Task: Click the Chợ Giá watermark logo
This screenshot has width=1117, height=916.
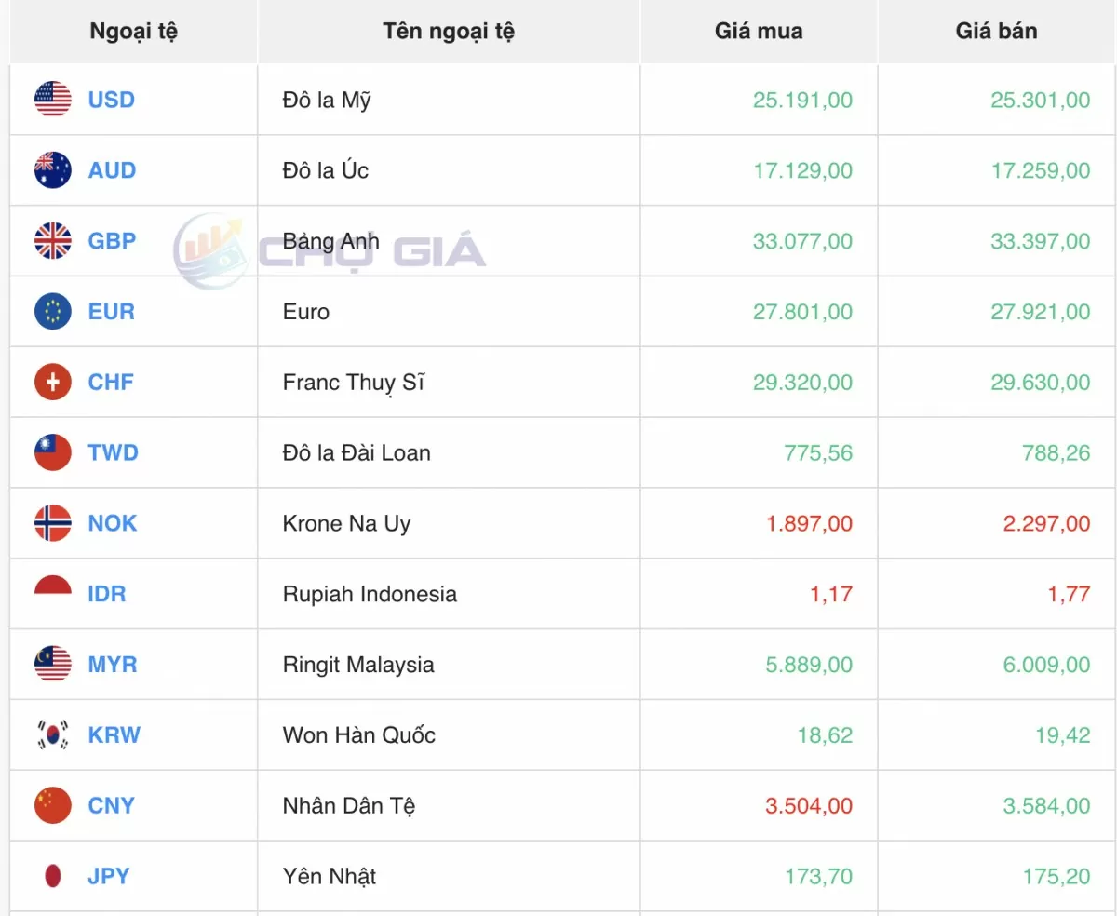Action: (330, 250)
